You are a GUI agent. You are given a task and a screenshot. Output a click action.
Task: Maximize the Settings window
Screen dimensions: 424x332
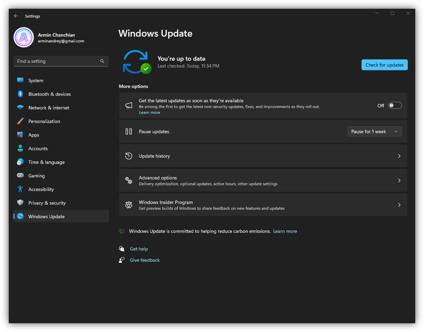coord(393,13)
